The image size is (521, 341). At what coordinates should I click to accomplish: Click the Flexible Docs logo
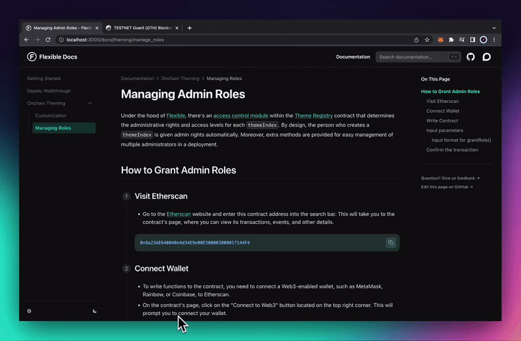click(52, 57)
